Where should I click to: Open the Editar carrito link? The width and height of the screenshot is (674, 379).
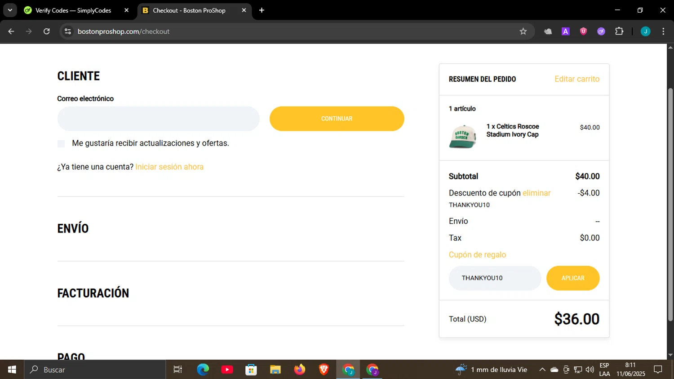tap(577, 79)
